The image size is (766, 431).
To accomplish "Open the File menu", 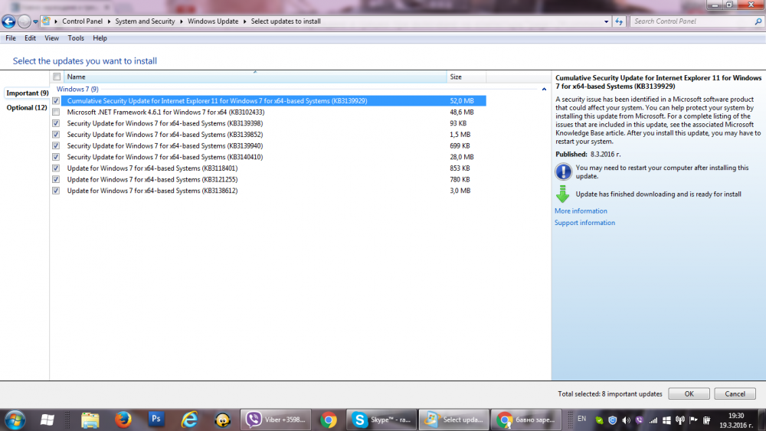I will 10,38.
